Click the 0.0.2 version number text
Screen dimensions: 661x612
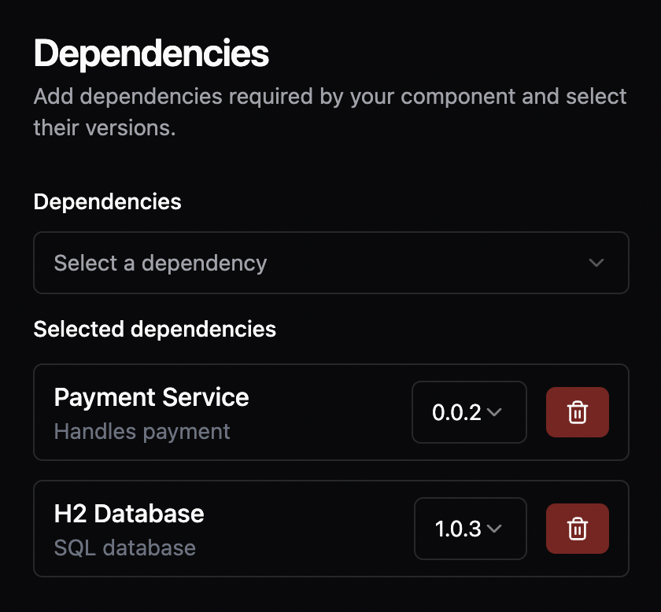(x=456, y=412)
